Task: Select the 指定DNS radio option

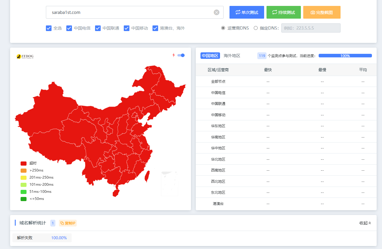Action: tap(256, 28)
